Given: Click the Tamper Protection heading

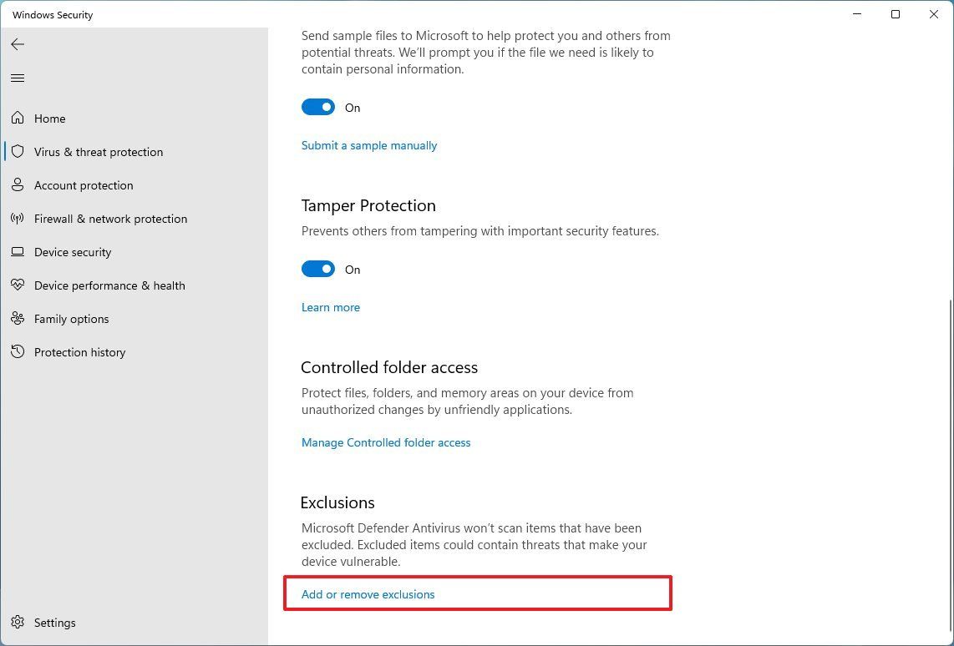Looking at the screenshot, I should coord(368,205).
